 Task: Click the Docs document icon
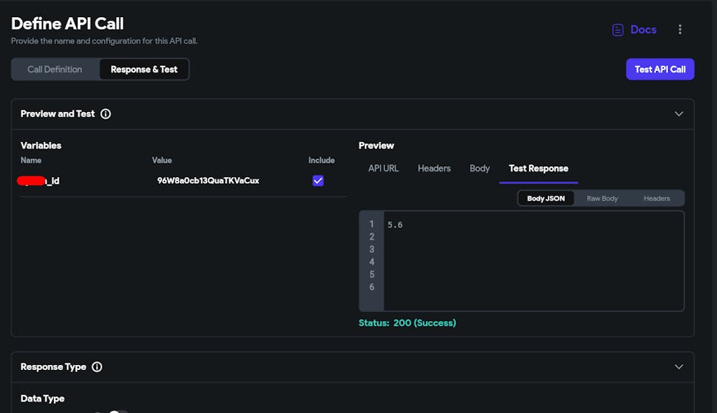coord(617,30)
